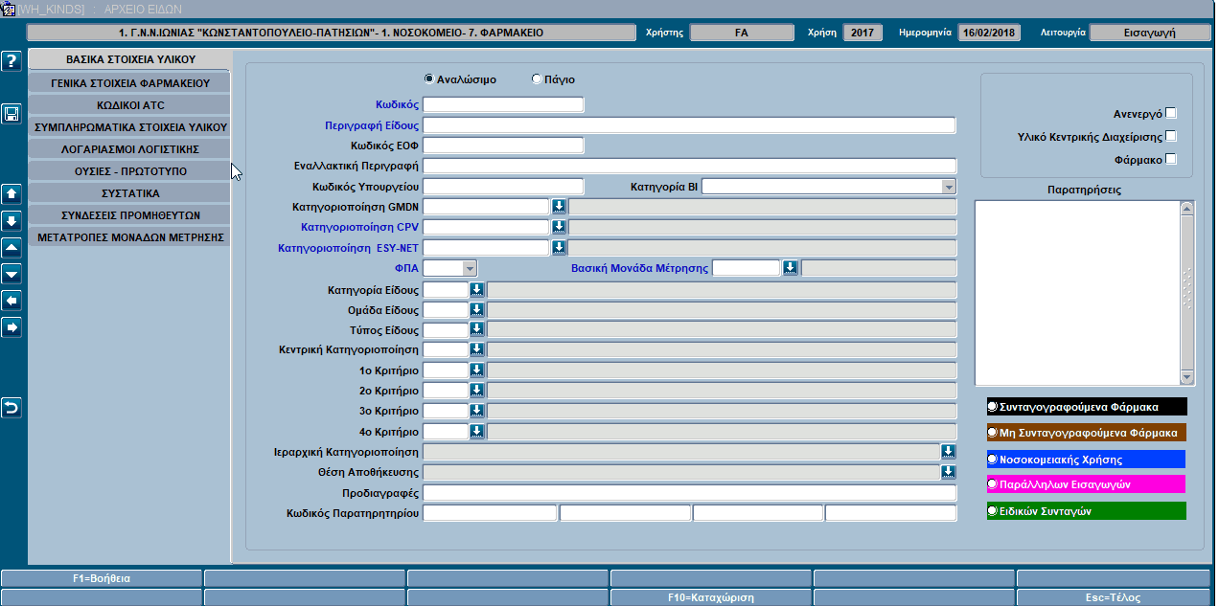Open ΜΕΤΑΤΡΟΠΕΣ ΜΟΝΑΔΩΝ ΜΕΤΡΗΣΗΣ tab
The image size is (1219, 606).
tap(130, 236)
